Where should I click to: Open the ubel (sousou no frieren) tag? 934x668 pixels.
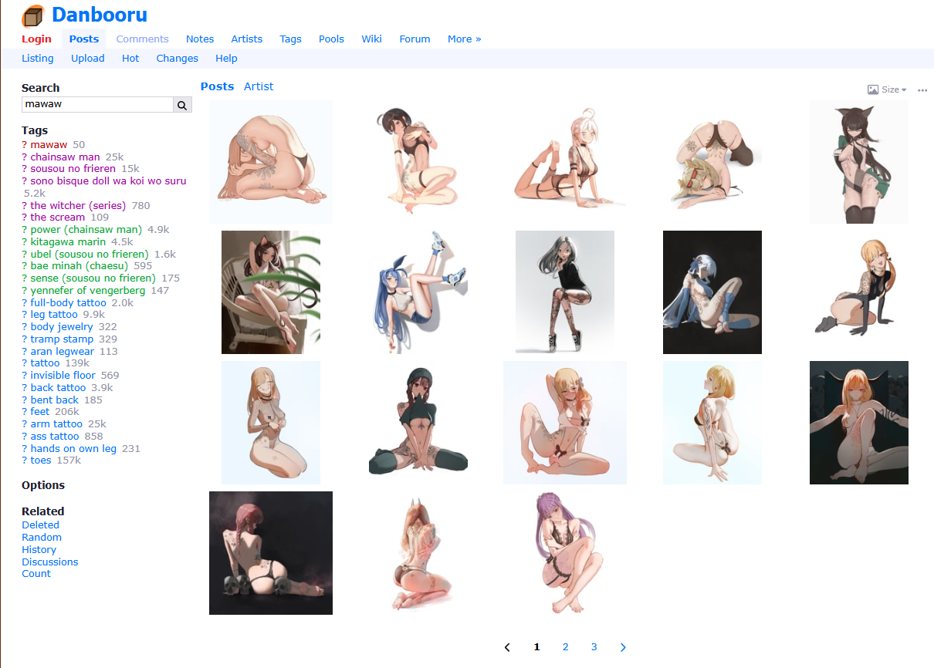pyautogui.click(x=90, y=255)
